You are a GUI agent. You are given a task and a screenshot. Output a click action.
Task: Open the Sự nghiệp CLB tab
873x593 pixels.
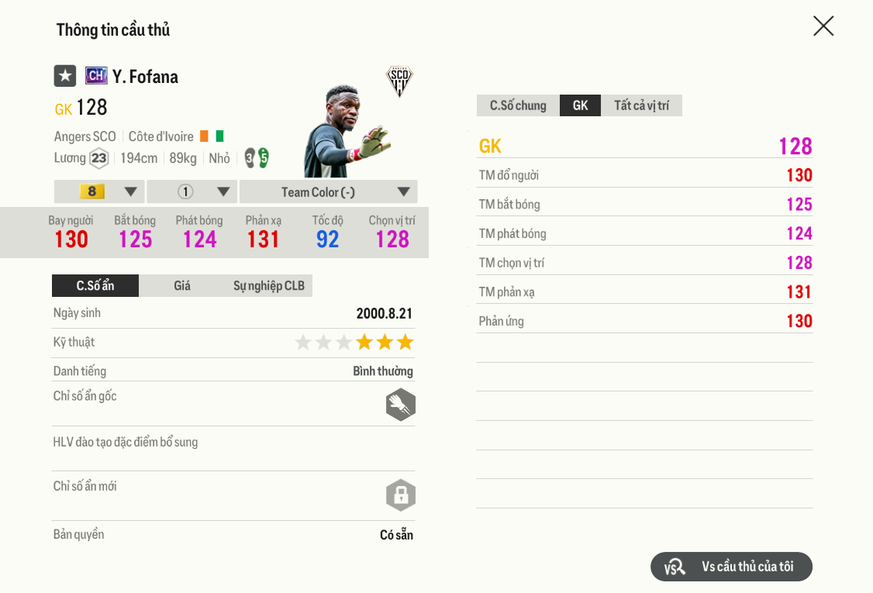(x=269, y=286)
